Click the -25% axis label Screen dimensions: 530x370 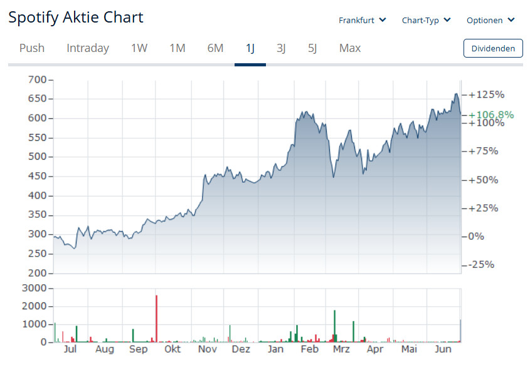[x=481, y=264]
